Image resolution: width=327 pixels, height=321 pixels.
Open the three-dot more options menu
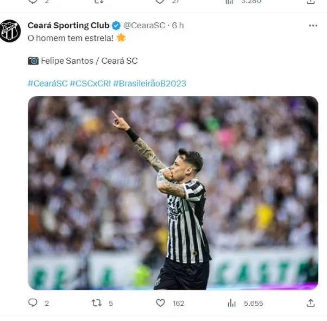tap(313, 26)
